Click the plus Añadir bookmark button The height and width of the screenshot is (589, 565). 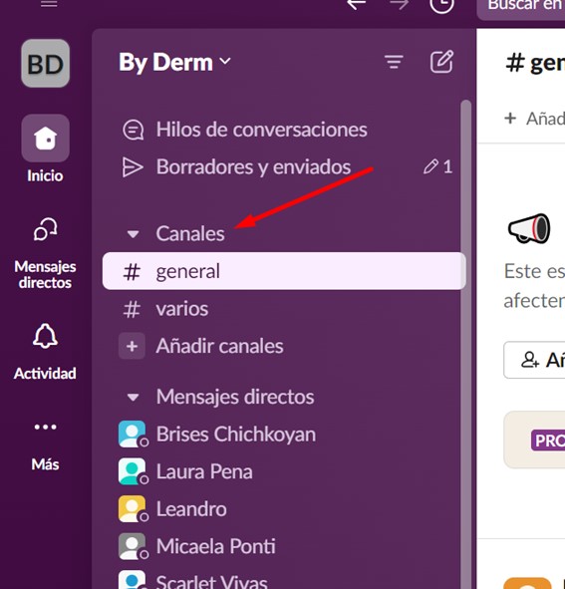click(534, 119)
